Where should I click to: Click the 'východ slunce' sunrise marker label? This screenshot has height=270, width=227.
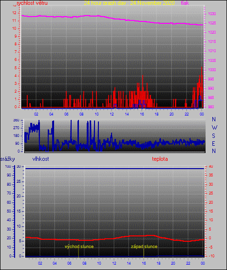(79, 247)
